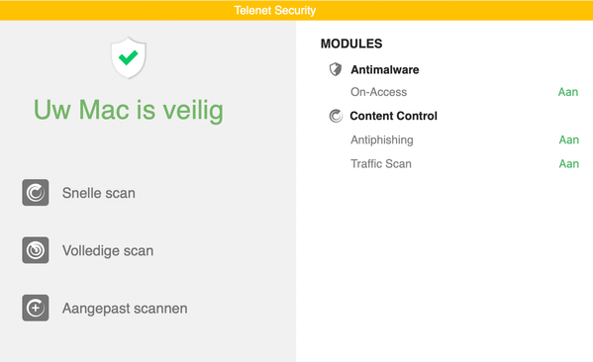Click the Telenet Security title bar
Image resolution: width=593 pixels, height=362 pixels.
point(297,10)
